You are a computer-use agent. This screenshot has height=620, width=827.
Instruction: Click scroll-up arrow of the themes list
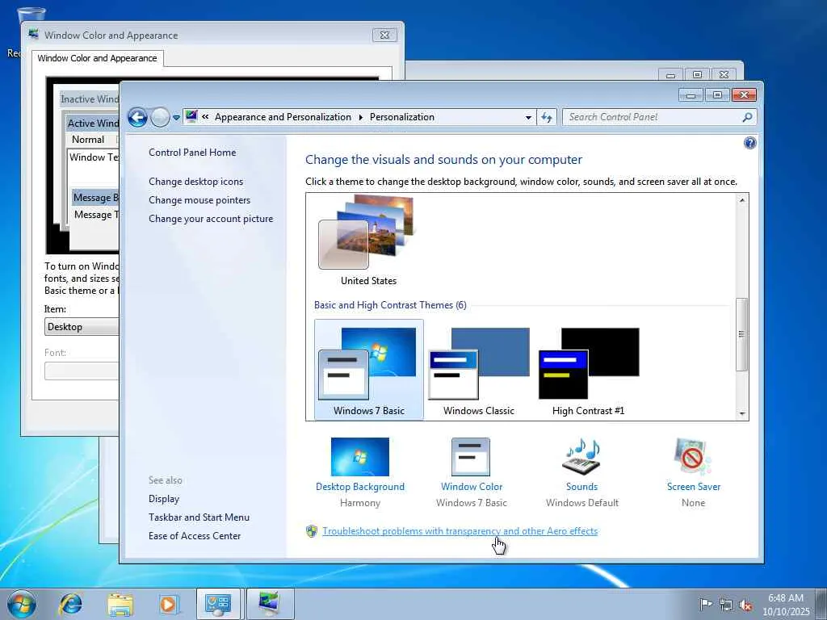(741, 200)
